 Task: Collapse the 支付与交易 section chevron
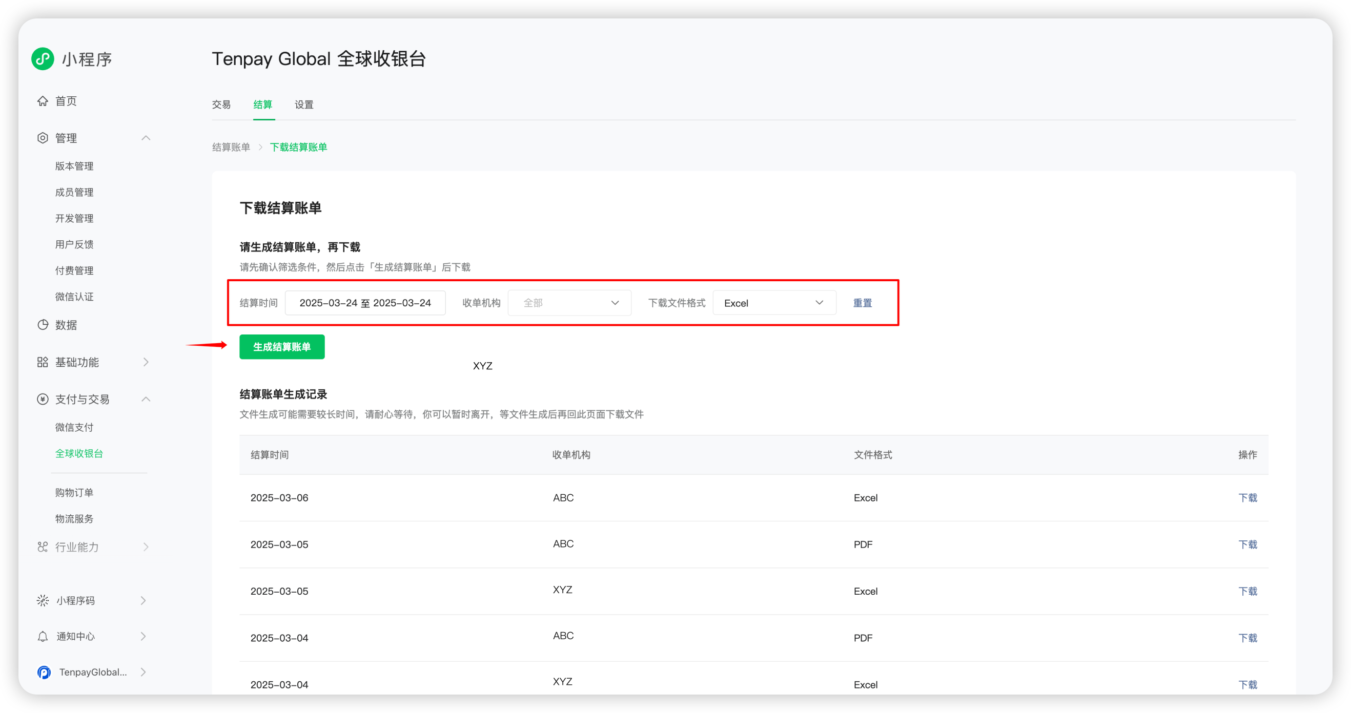(146, 399)
